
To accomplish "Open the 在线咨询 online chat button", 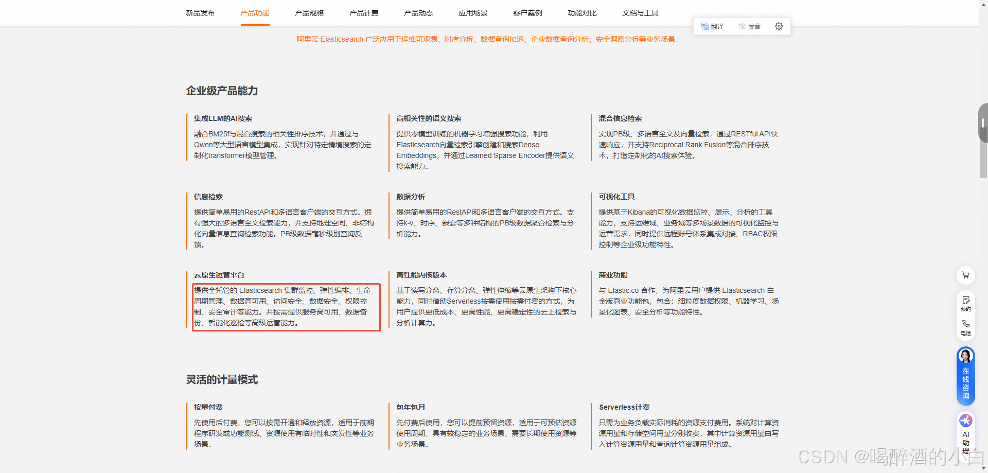I will [x=966, y=376].
